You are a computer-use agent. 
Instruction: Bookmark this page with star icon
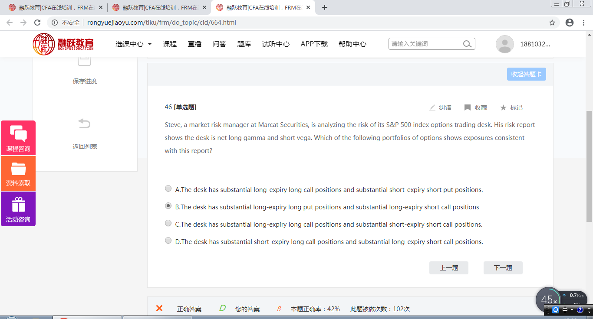pyautogui.click(x=552, y=23)
